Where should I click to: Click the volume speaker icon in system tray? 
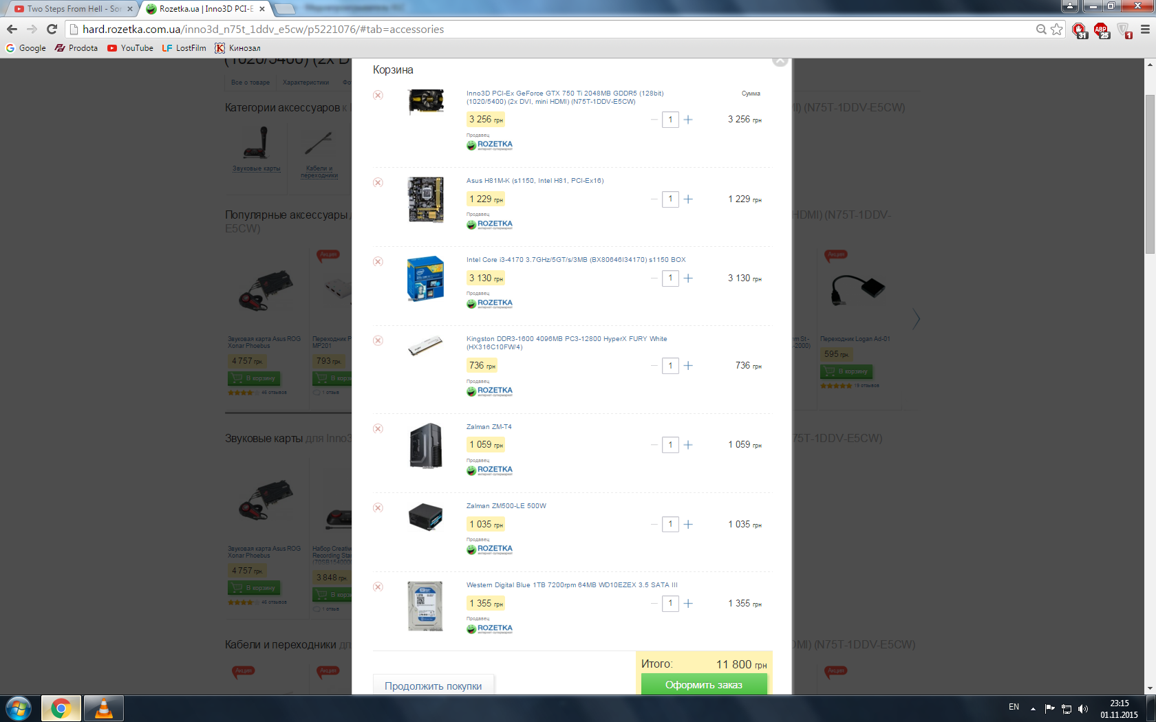(1083, 708)
